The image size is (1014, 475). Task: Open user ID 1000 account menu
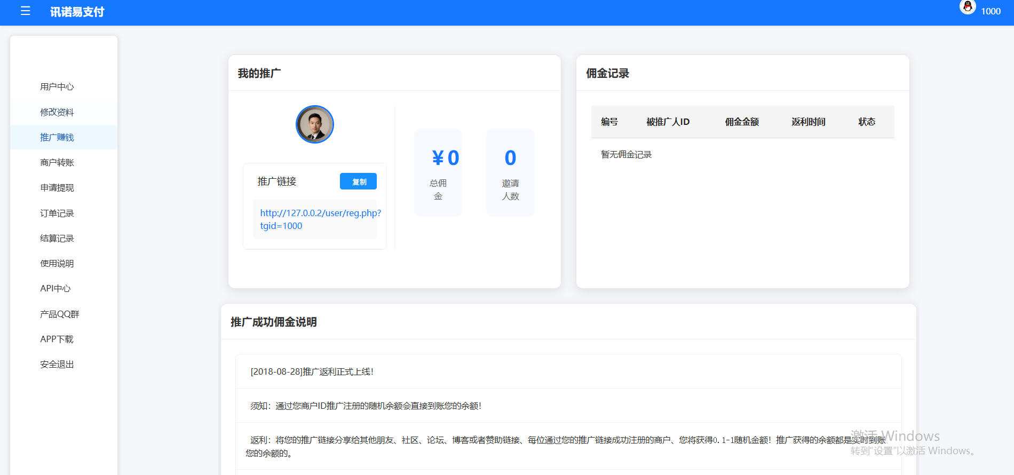tap(991, 11)
